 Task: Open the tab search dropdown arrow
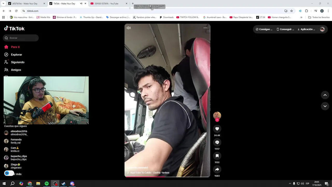[x=3, y=4]
